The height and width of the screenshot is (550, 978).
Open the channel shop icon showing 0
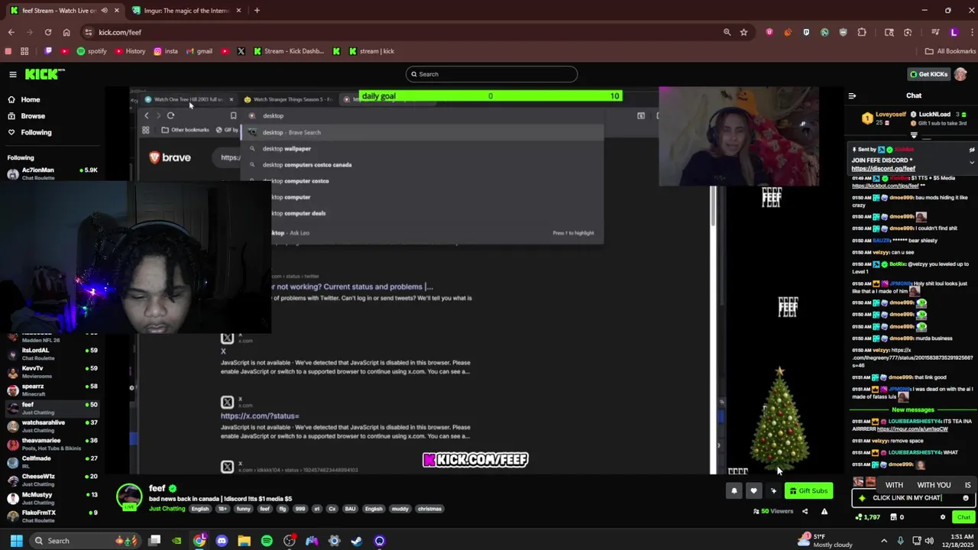tap(897, 517)
